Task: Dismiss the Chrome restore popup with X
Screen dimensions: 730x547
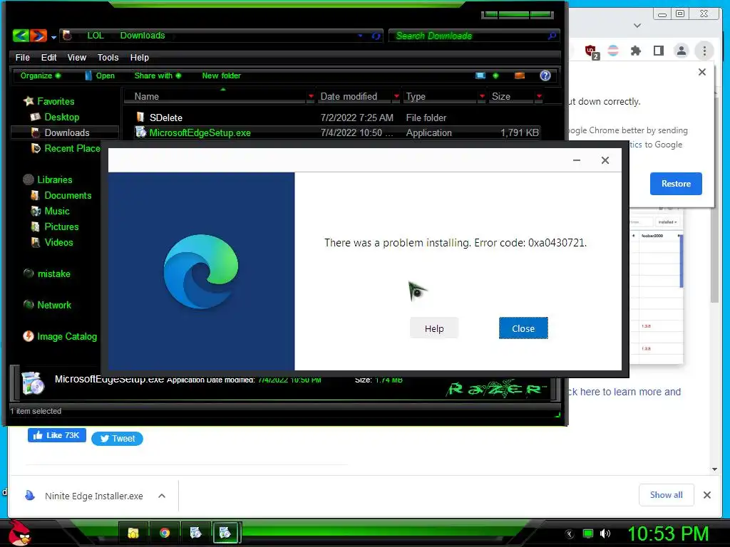Action: [701, 72]
